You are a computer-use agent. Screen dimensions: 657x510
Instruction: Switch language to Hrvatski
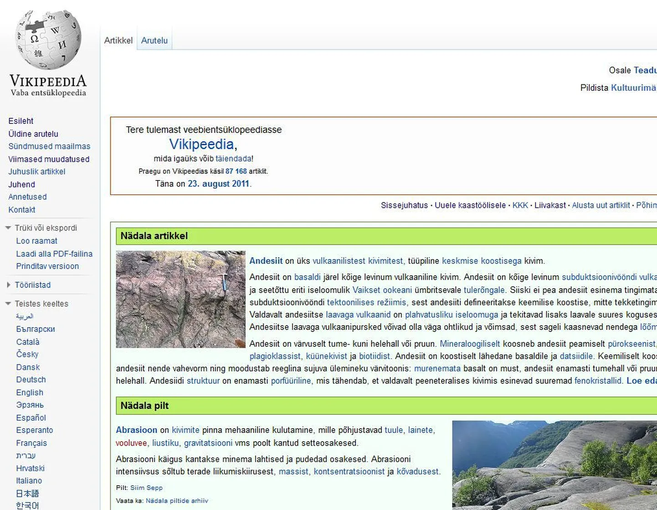click(31, 468)
